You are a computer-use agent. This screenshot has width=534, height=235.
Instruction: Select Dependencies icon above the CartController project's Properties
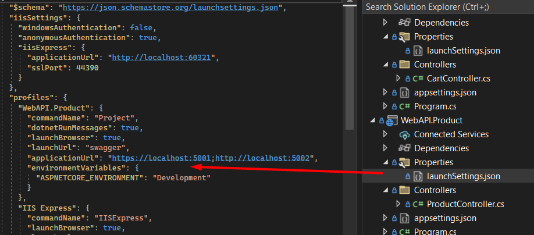(x=405, y=23)
